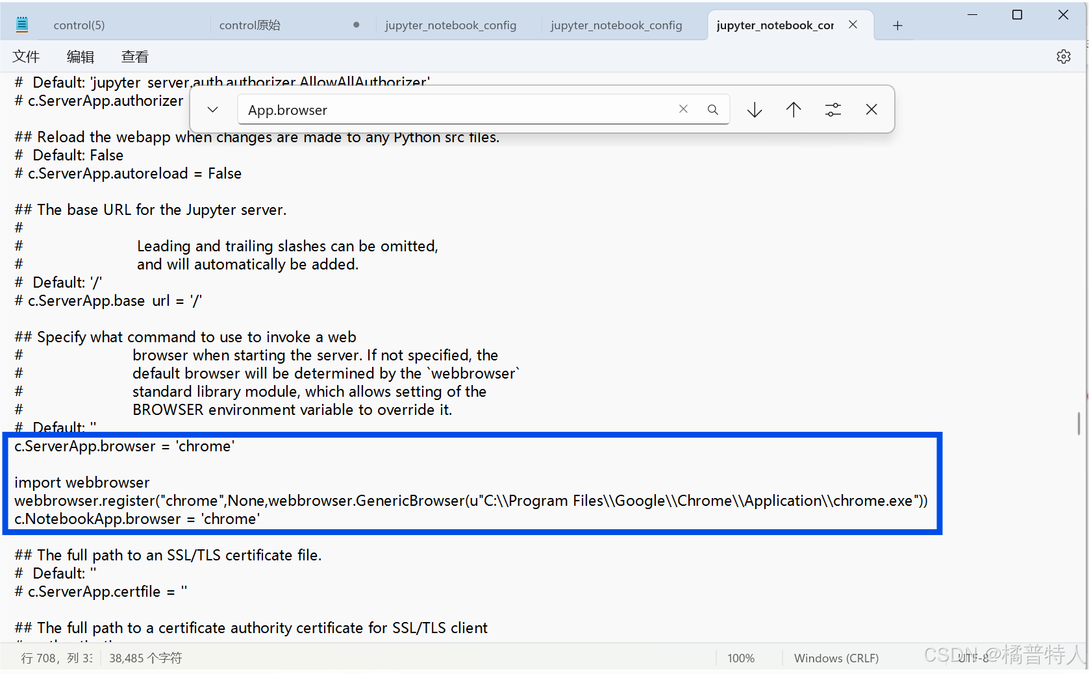Click 'Specify what command to use' line
The width and height of the screenshot is (1089, 674).
tap(185, 337)
